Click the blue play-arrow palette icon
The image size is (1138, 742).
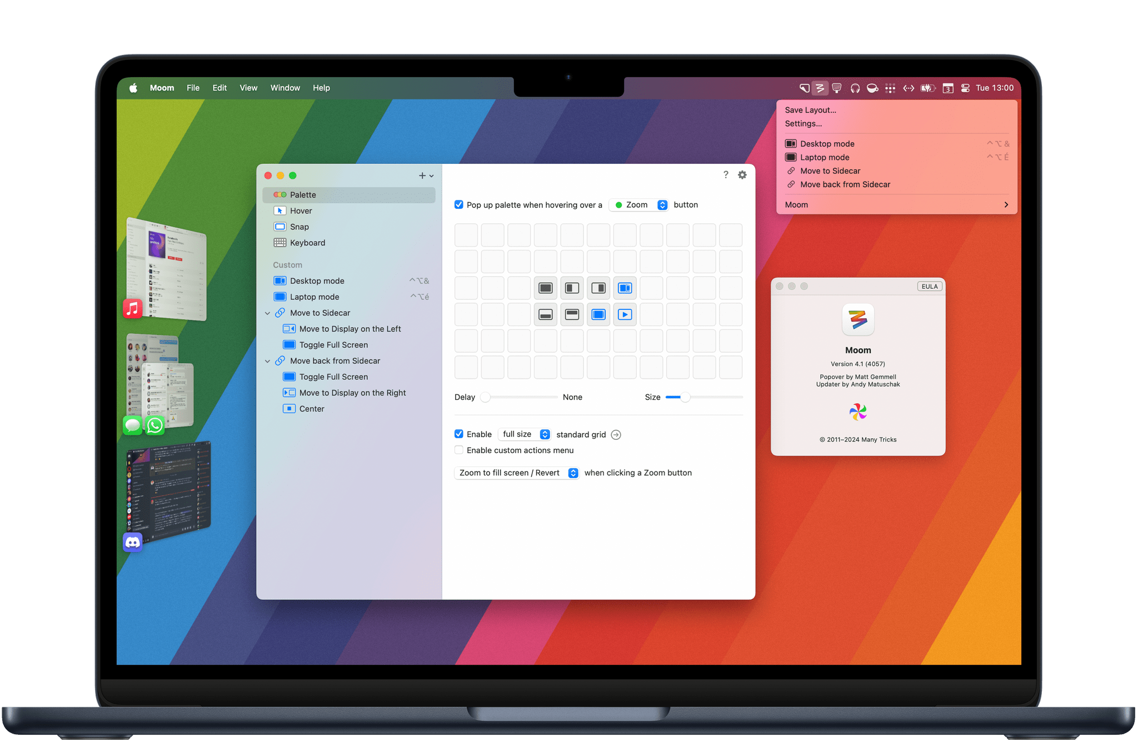point(625,315)
